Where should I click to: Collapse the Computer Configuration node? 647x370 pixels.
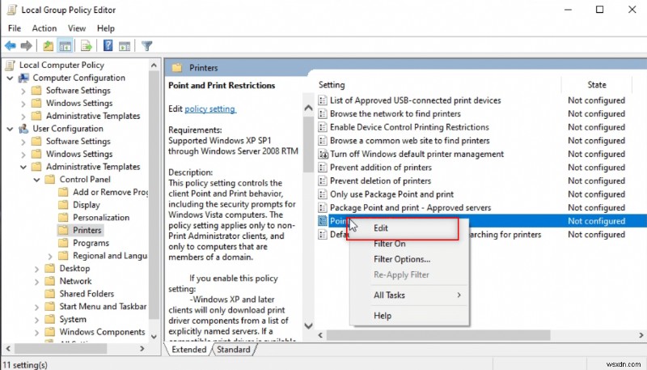pyautogui.click(x=10, y=78)
